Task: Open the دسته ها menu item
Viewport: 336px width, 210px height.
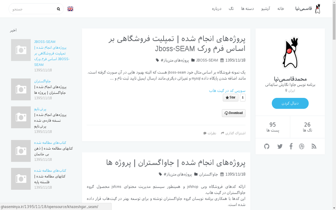Action: (248, 9)
